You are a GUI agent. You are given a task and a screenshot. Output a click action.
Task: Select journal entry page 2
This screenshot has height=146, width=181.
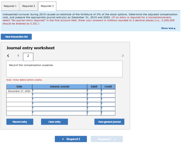(28, 56)
